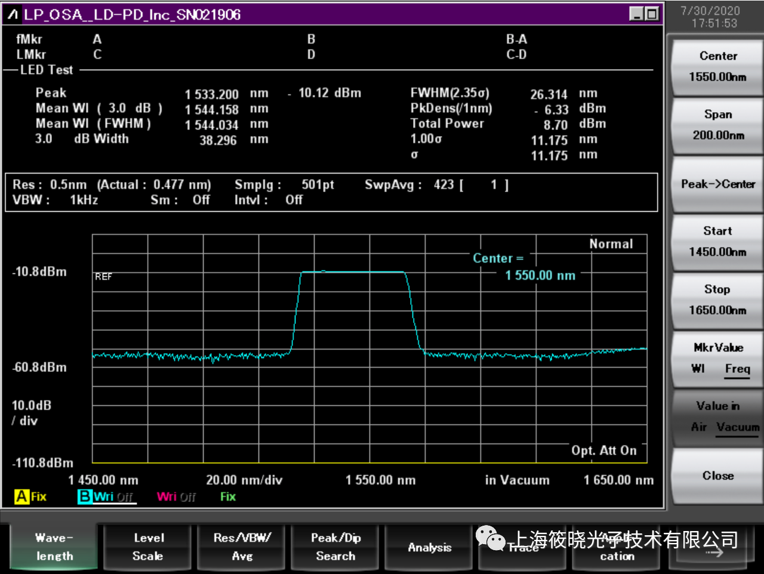The width and height of the screenshot is (764, 574).
Task: Open Res/VBW/Avg settings menu
Action: tap(242, 547)
